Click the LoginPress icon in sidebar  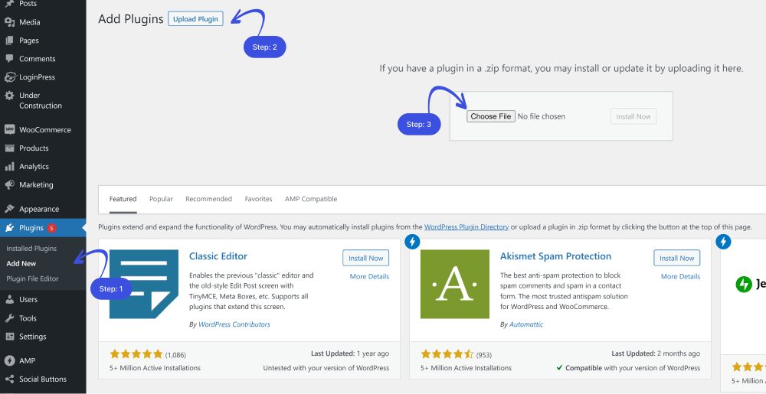(9, 77)
